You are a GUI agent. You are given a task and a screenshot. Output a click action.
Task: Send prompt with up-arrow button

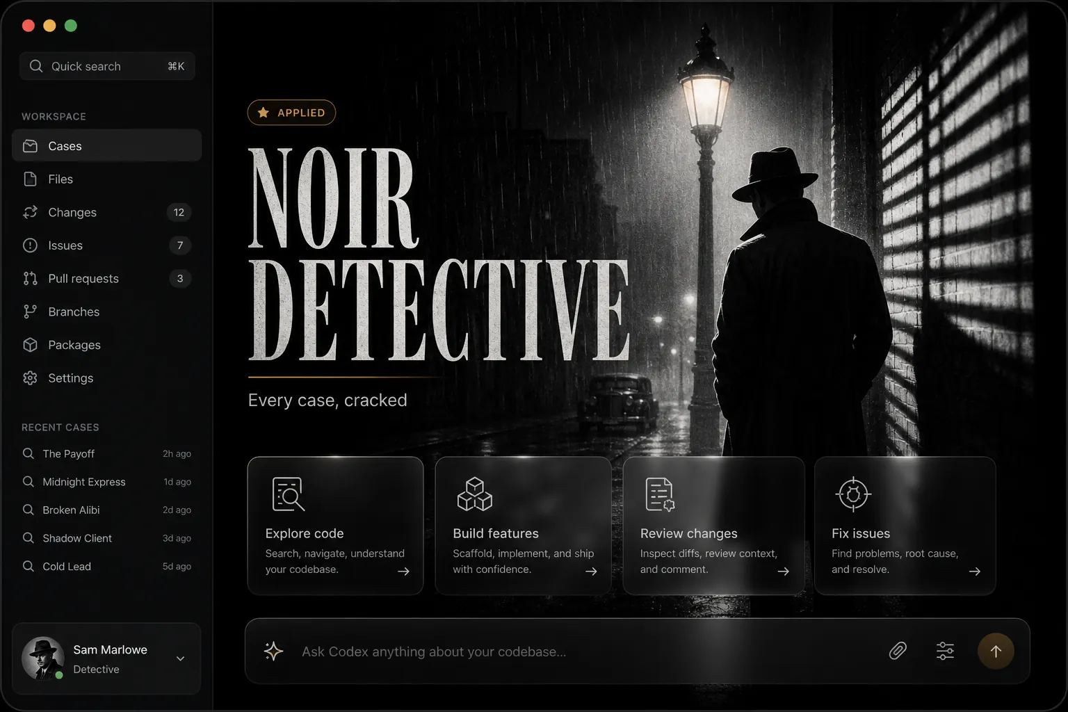[996, 652]
